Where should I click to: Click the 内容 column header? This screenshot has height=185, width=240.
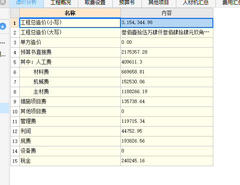point(167,13)
